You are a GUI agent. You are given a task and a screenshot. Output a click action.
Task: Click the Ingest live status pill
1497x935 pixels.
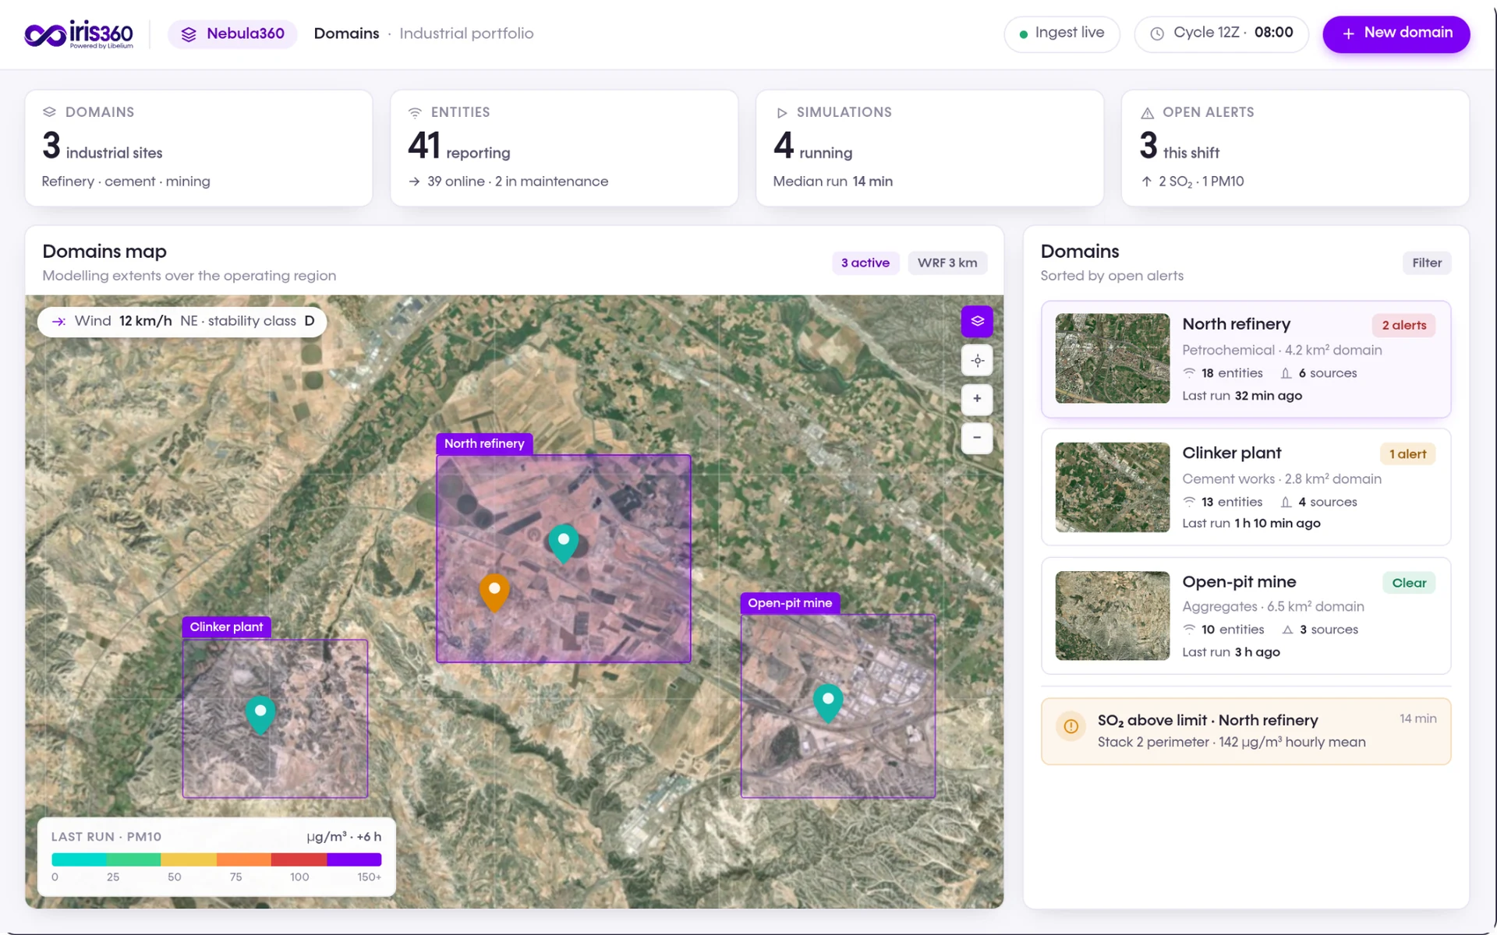click(x=1061, y=34)
